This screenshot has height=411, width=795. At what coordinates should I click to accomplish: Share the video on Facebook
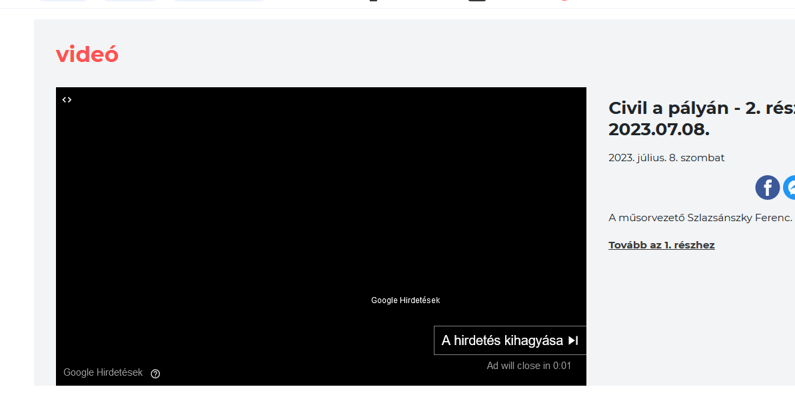[x=768, y=187]
